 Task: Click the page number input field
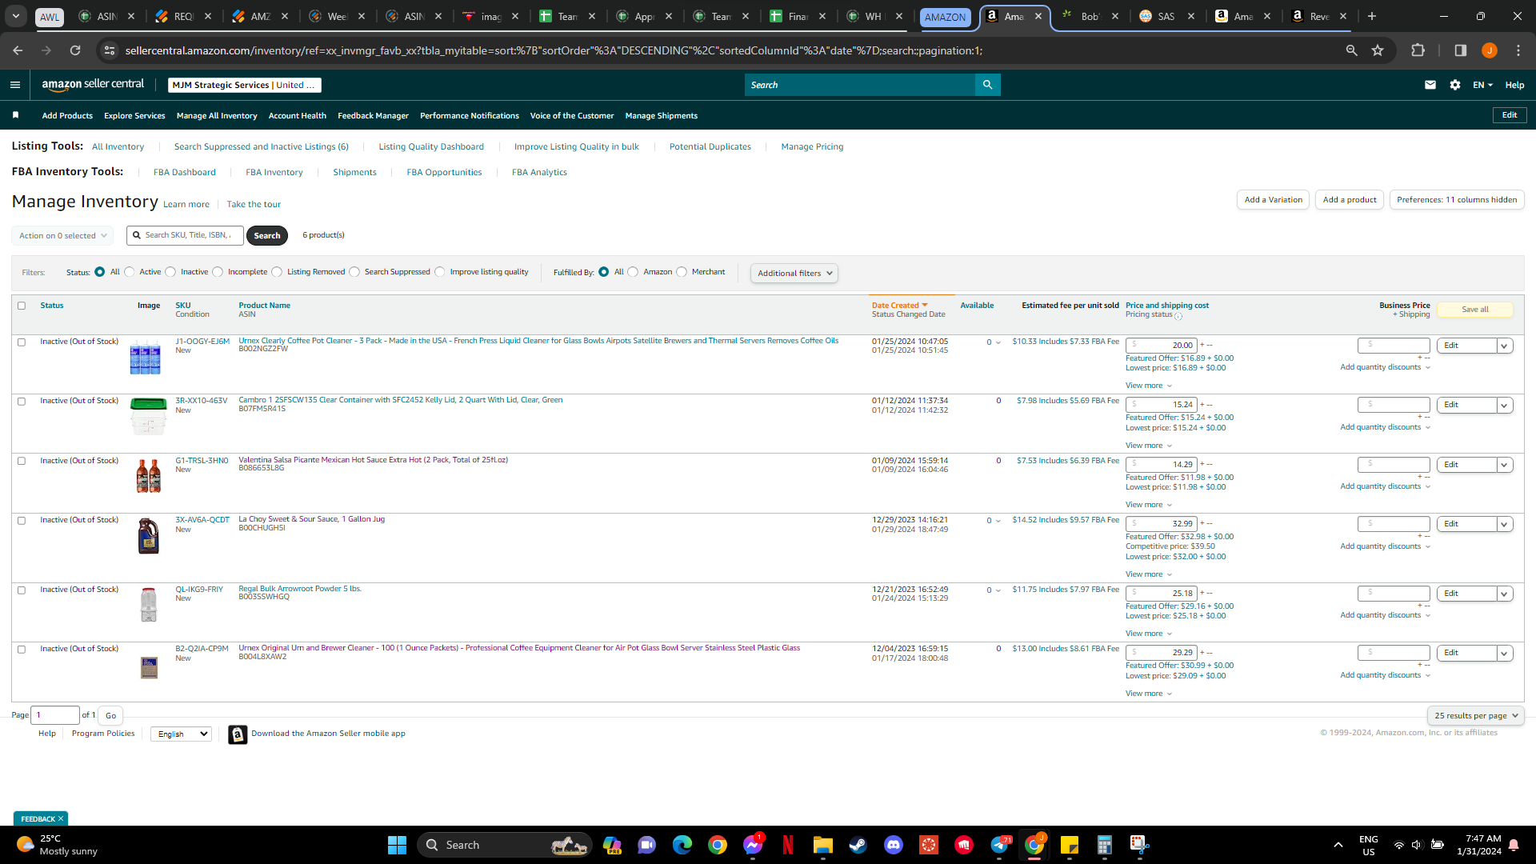click(x=55, y=715)
